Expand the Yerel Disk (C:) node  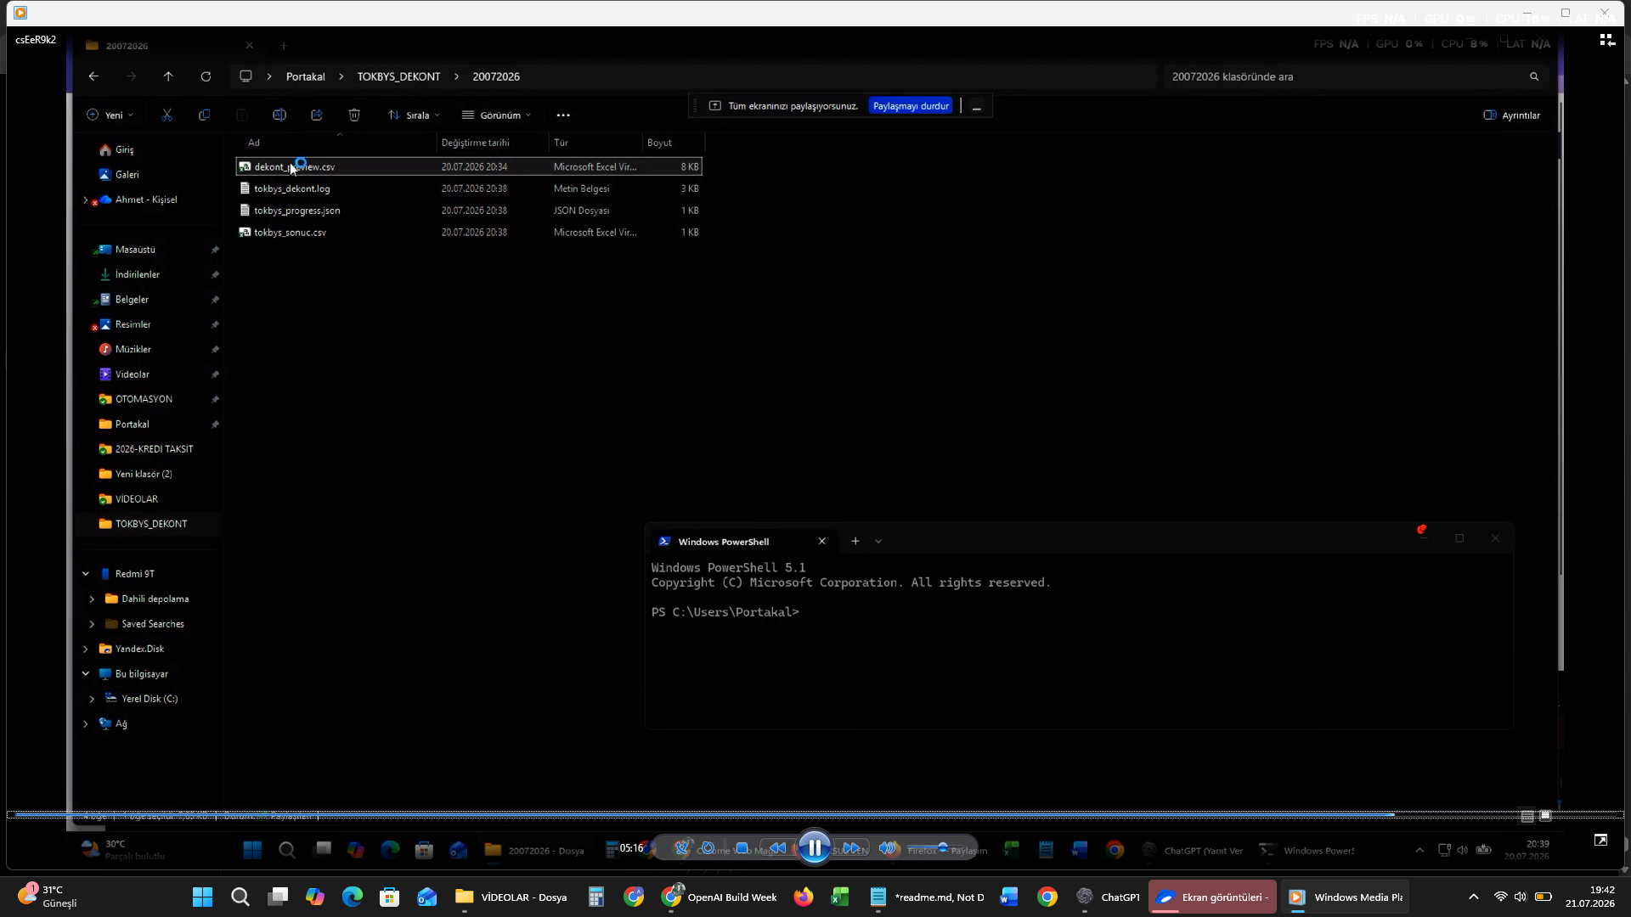92,699
